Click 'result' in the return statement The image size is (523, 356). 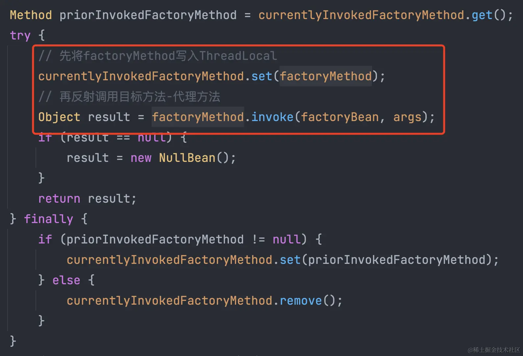coord(109,199)
